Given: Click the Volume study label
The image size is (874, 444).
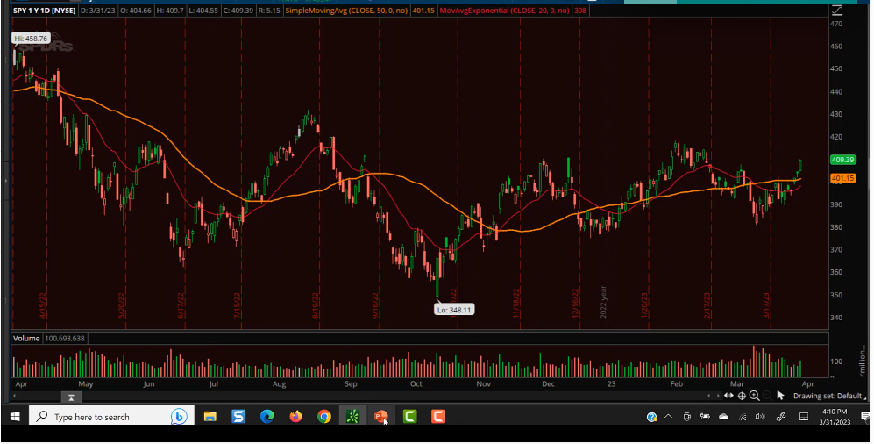Looking at the screenshot, I should [26, 339].
